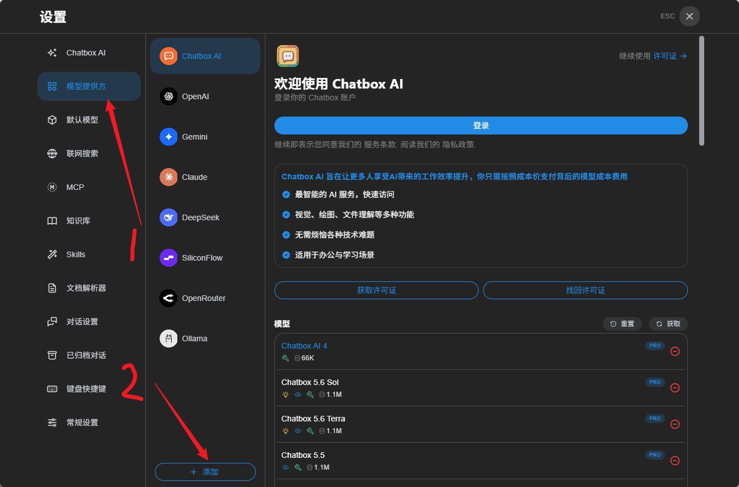Click the 无需烦恼各种技术难题 line
The height and width of the screenshot is (487, 739).
coord(334,235)
